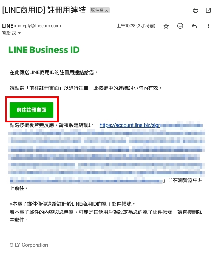Click the [LINE商用ID] 註冊用連結 subject title
This screenshot has height=253, width=214.
coord(44,10)
